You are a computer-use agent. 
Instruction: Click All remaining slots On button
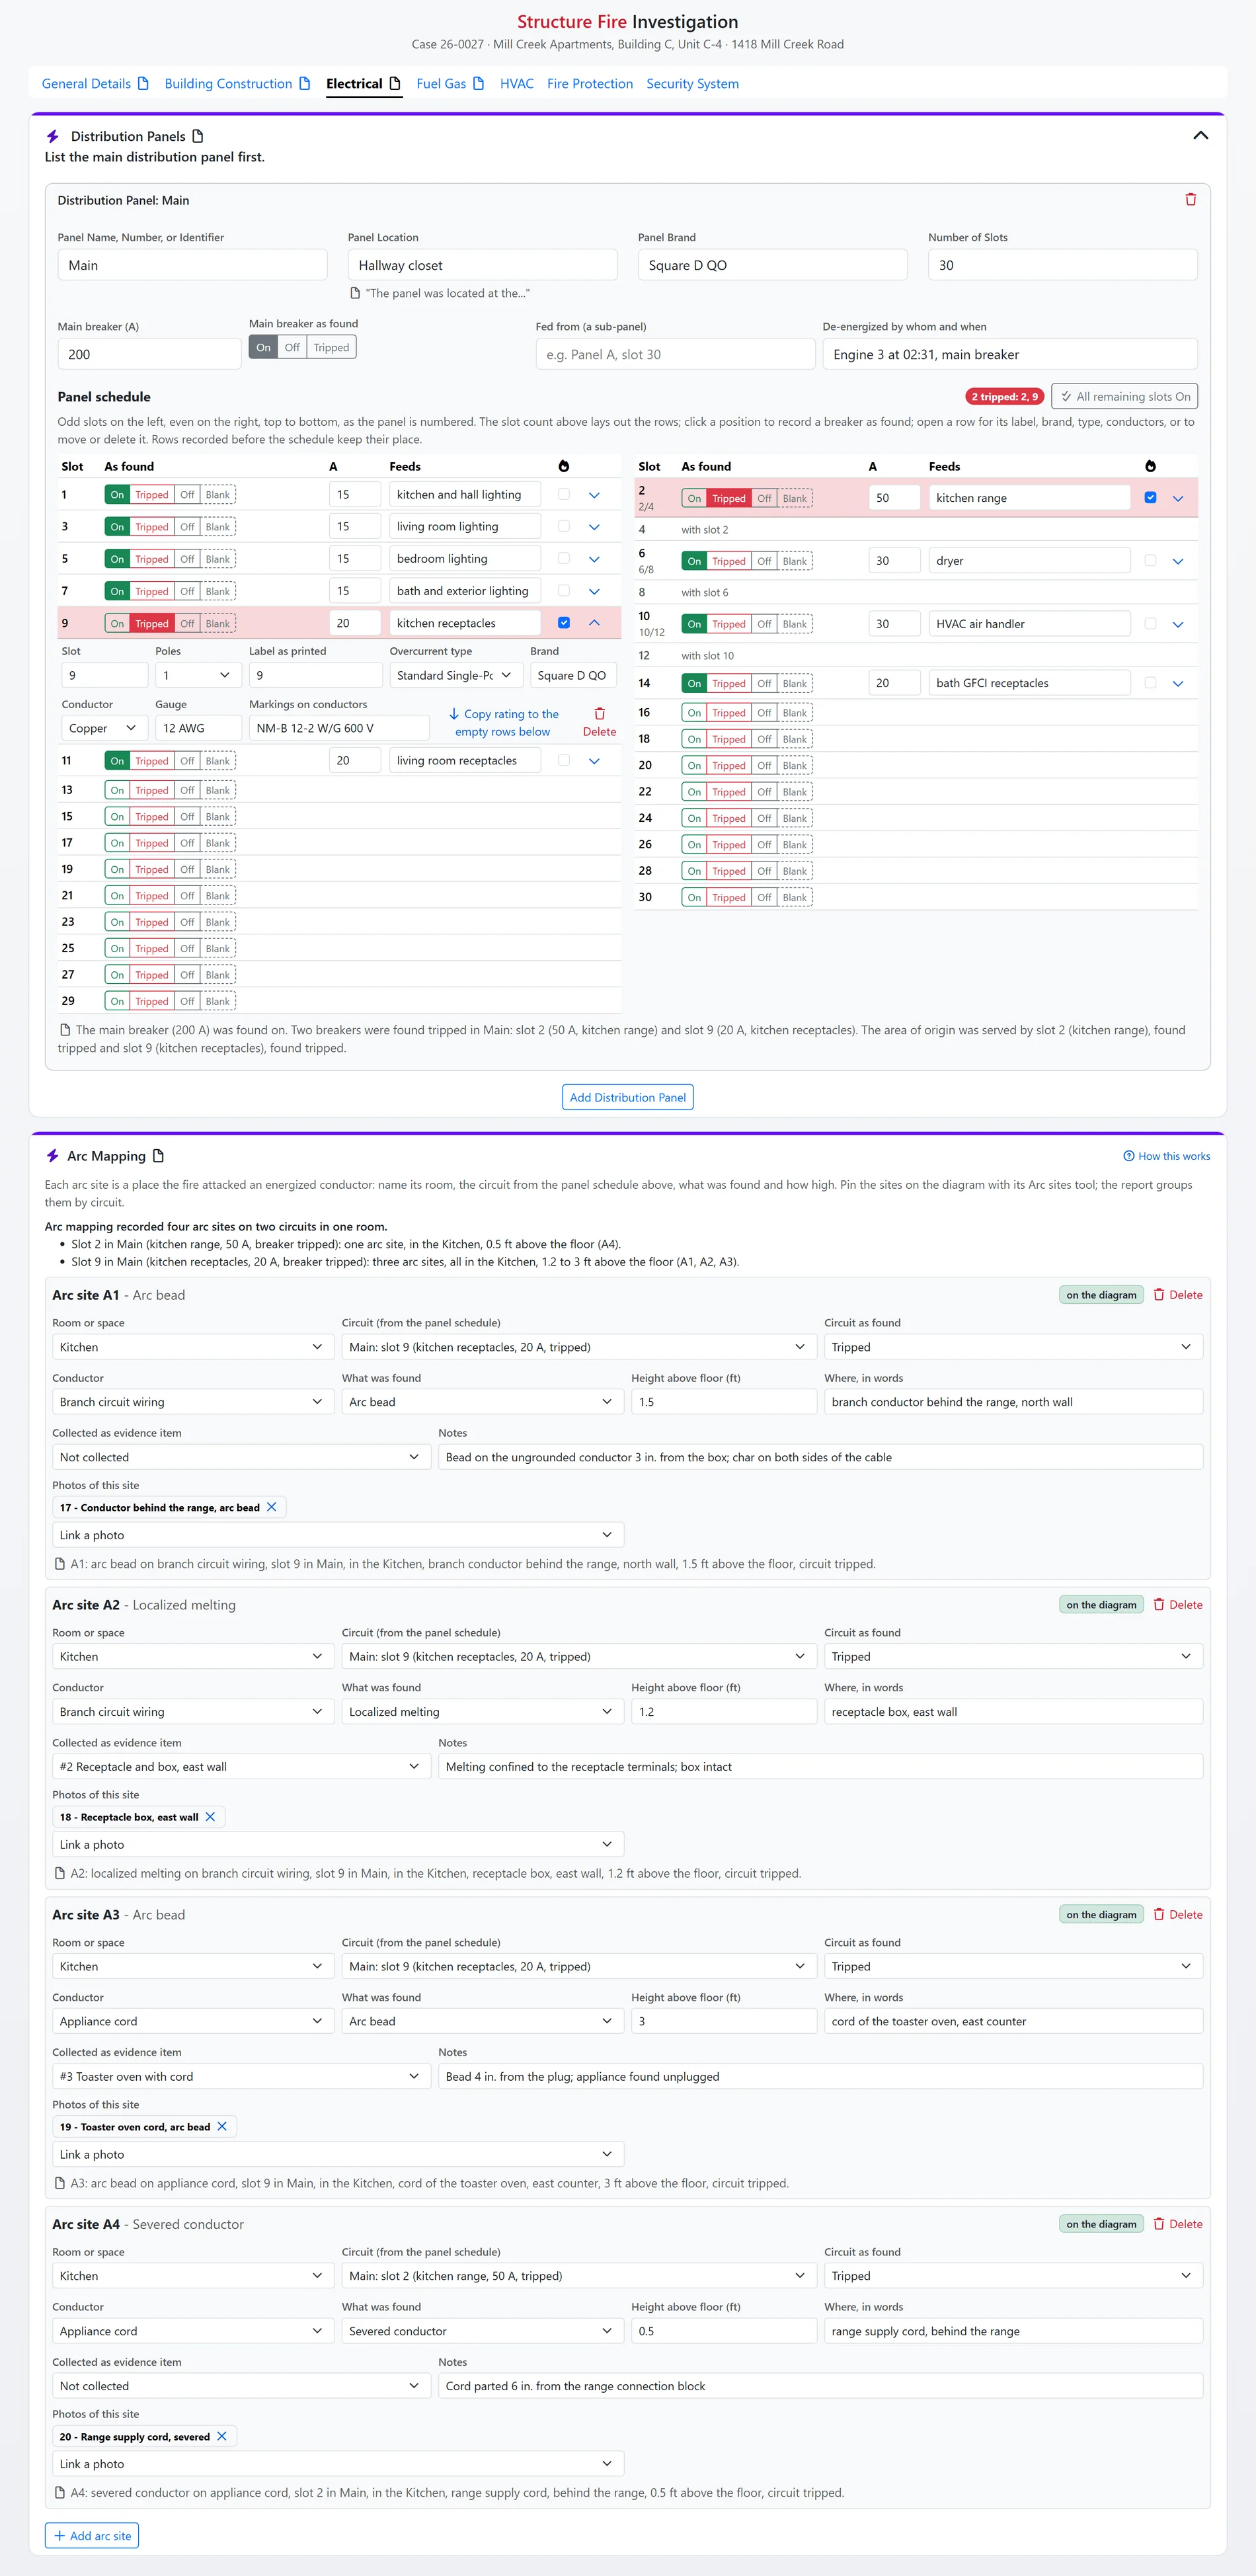click(1125, 397)
